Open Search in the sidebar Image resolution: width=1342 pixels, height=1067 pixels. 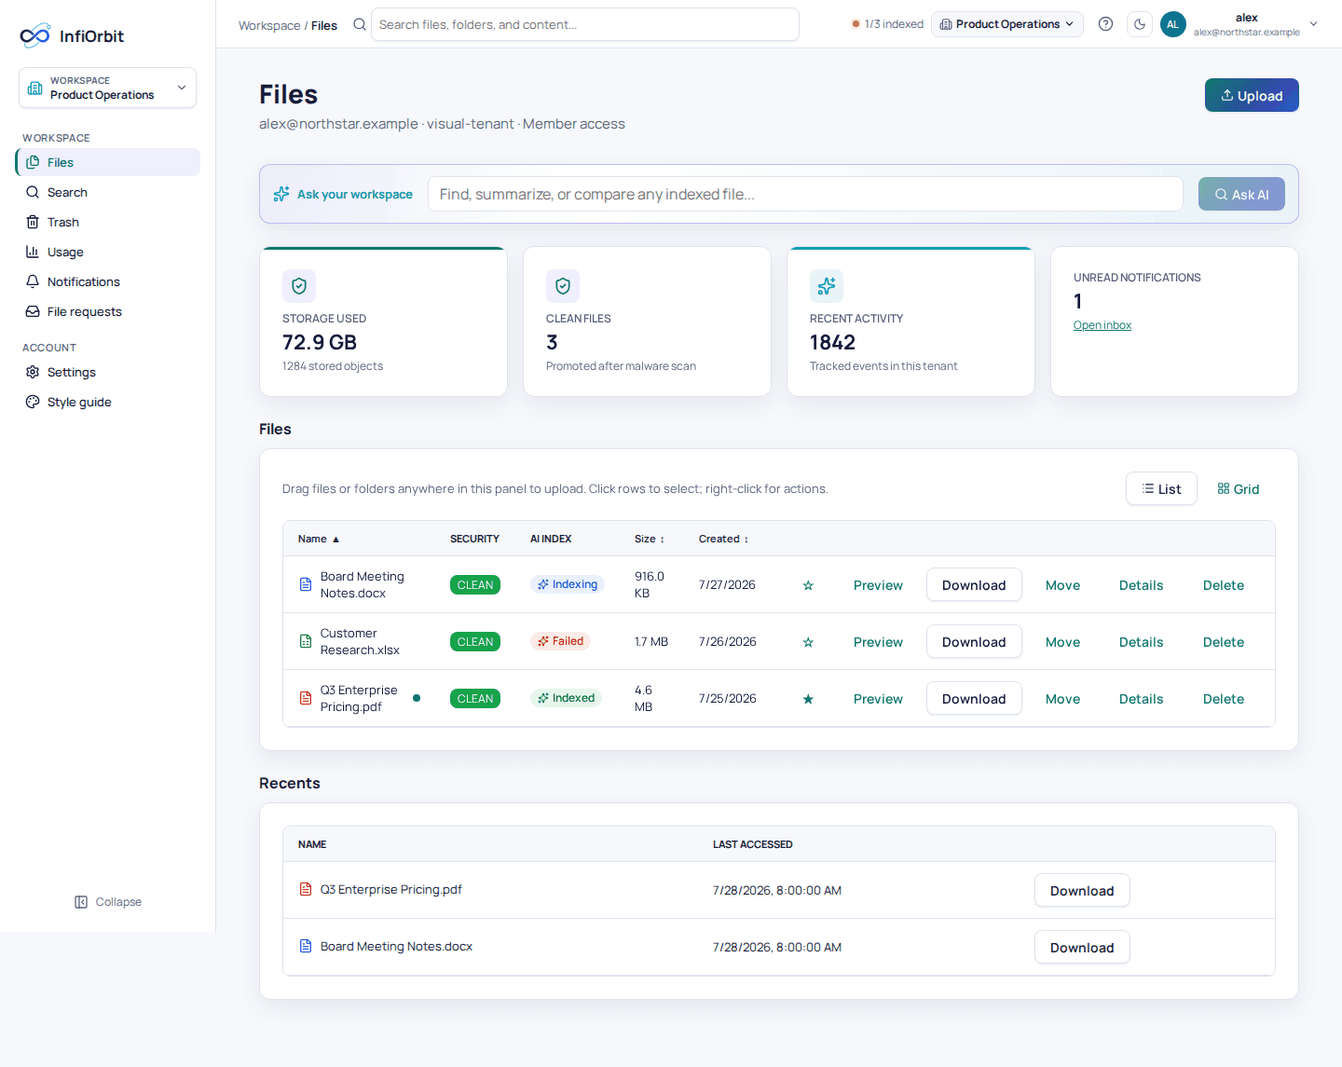[108, 192]
